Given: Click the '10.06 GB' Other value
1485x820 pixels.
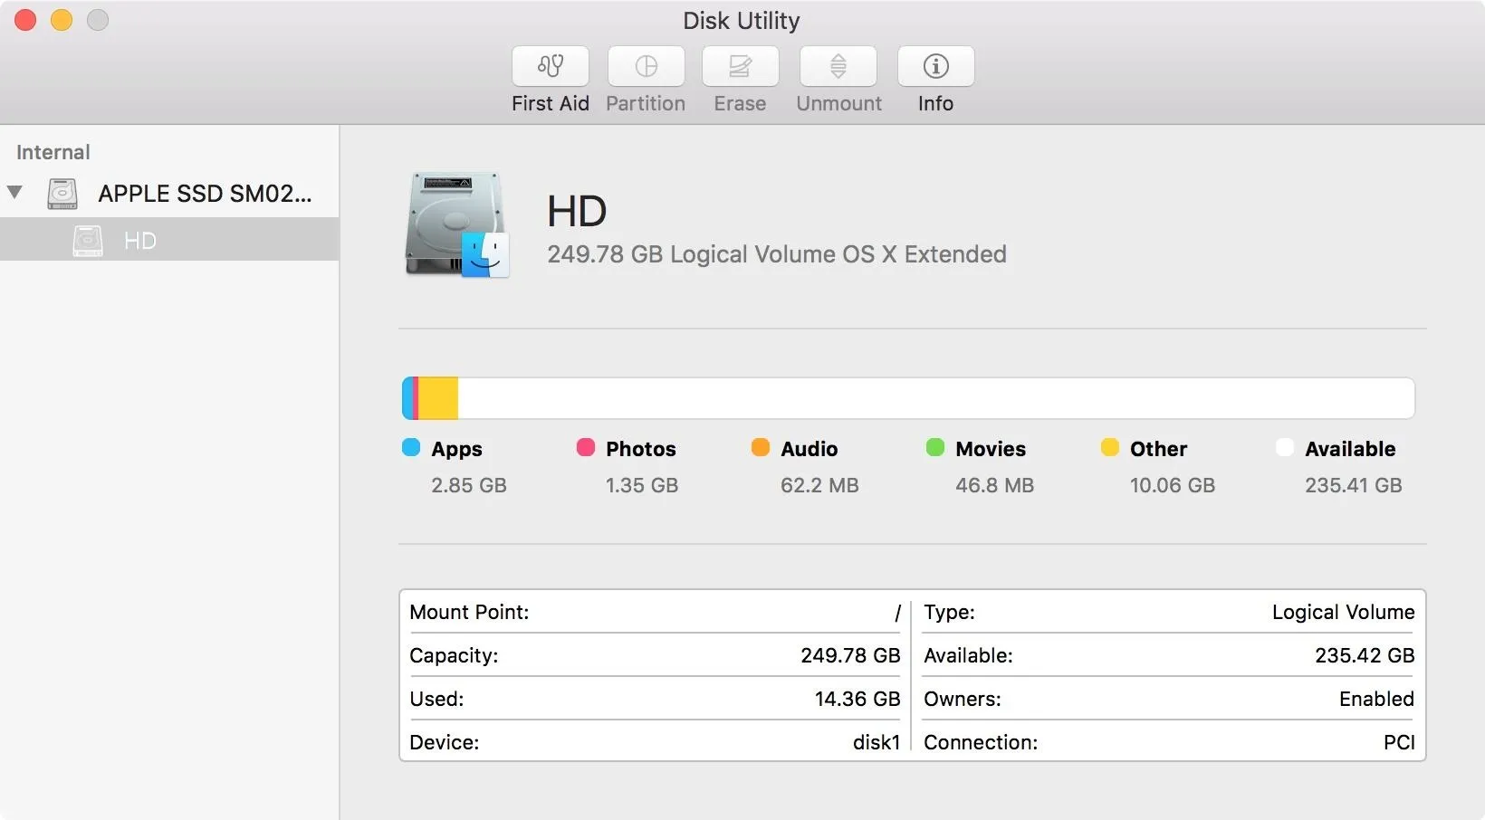Looking at the screenshot, I should (x=1173, y=485).
